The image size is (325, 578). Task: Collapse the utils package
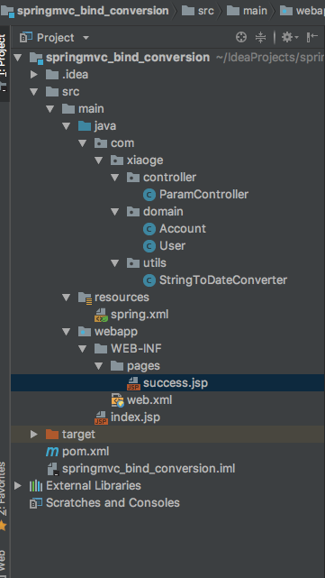[x=115, y=262]
